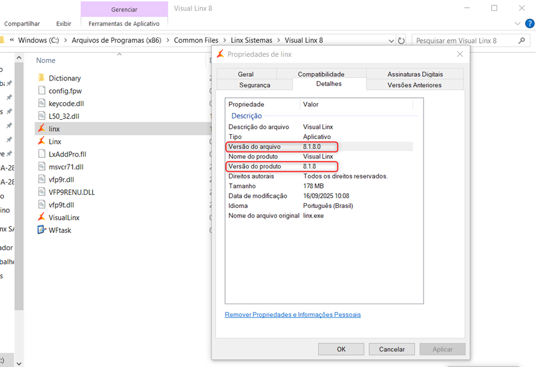Screen dimensions: 536x367
Task: Select the Nome do arquivo original row
Action: tap(319, 216)
